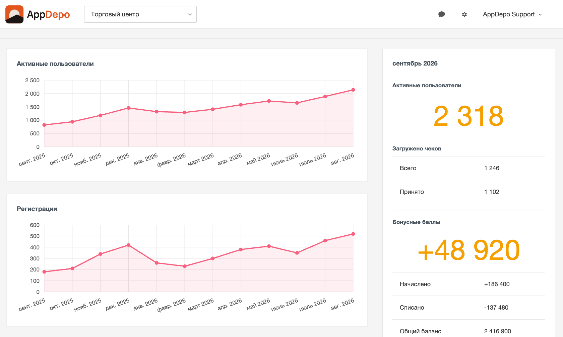Click the сентябрь 2026 heading

(x=415, y=64)
